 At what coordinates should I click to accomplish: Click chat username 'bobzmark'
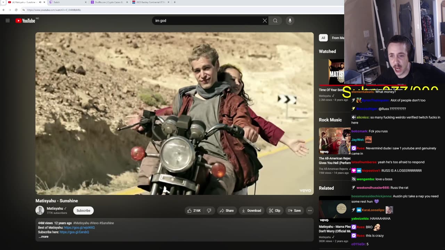pos(359,131)
